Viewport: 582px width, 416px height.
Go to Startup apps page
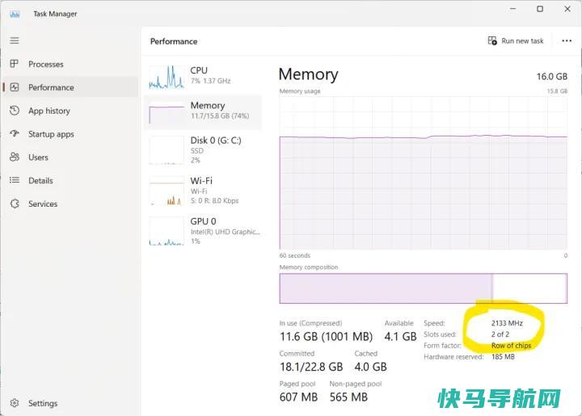click(x=70, y=134)
